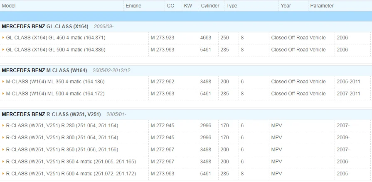Click year range 2007-2011
Viewport: 372px width, 182px height.
coord(348,94)
